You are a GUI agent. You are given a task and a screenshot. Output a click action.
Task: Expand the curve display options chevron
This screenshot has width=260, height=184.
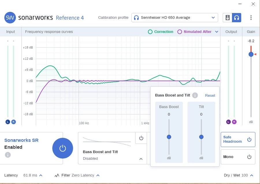point(217,32)
